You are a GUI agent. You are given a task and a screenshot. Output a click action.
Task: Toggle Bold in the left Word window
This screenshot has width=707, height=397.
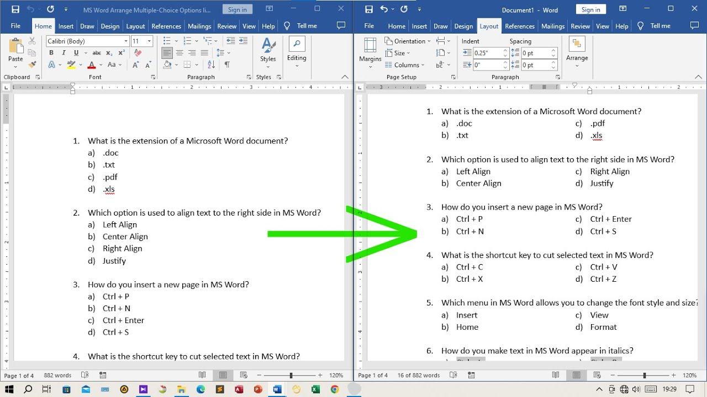(x=51, y=53)
